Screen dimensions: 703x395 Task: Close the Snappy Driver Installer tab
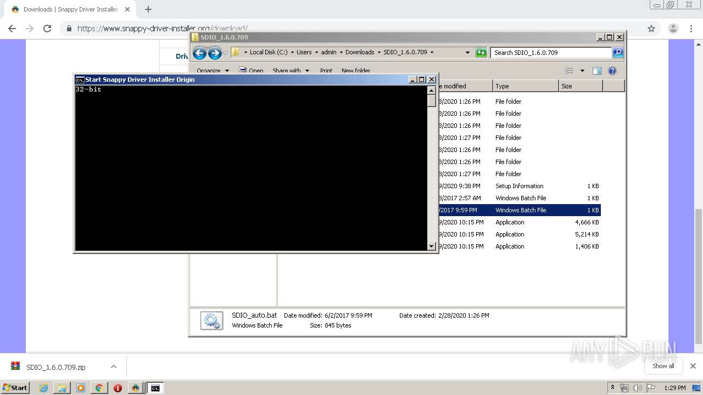pos(127,9)
